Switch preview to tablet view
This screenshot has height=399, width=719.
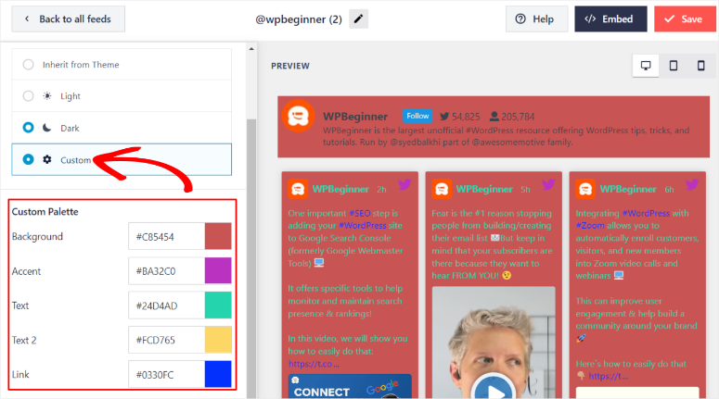[674, 66]
